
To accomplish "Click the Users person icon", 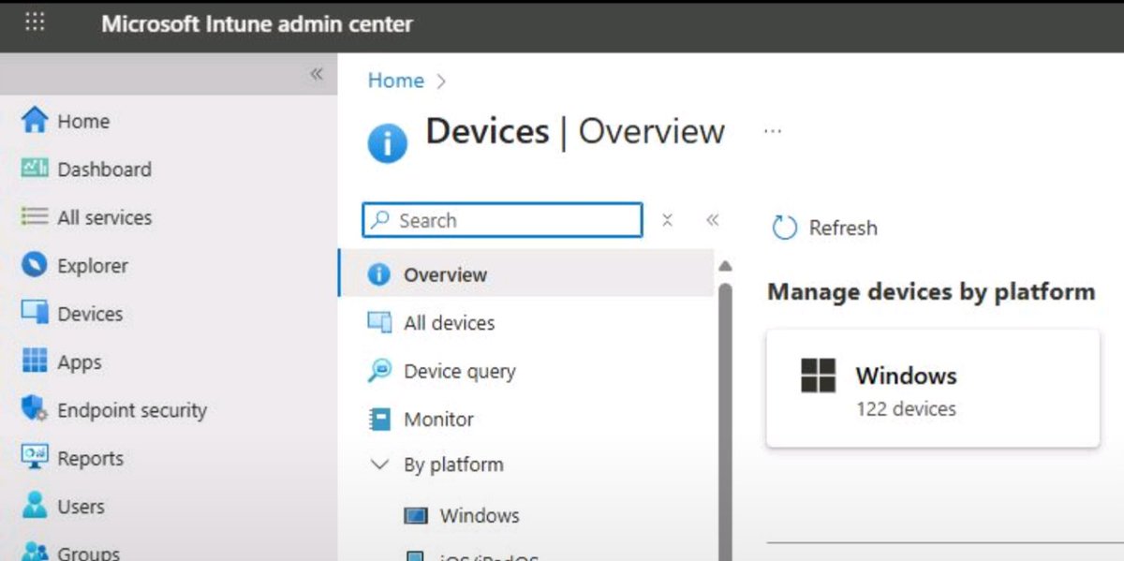I will pyautogui.click(x=35, y=506).
